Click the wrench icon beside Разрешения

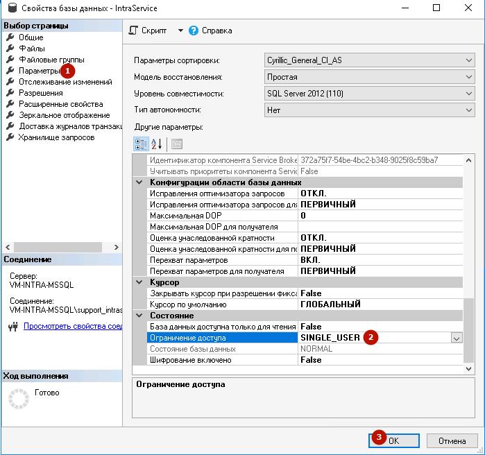[x=10, y=93]
